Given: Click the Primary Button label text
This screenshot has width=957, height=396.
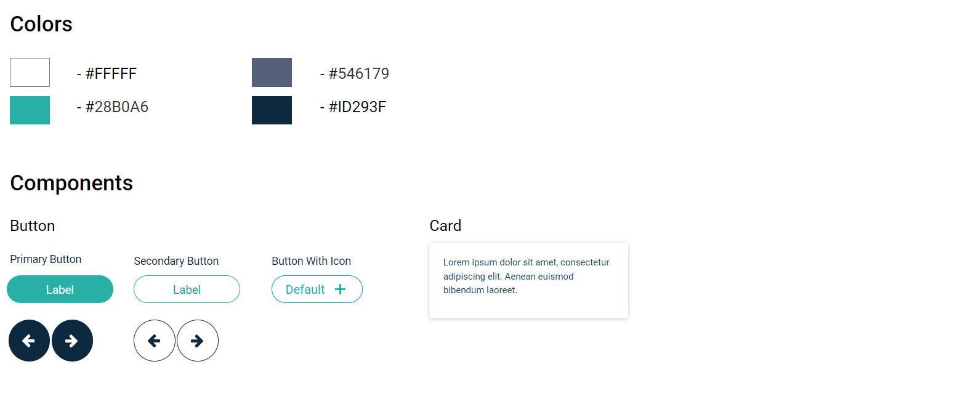Looking at the screenshot, I should tap(46, 259).
